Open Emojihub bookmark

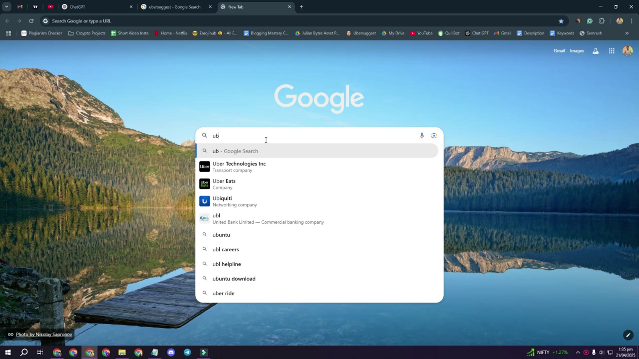(215, 33)
